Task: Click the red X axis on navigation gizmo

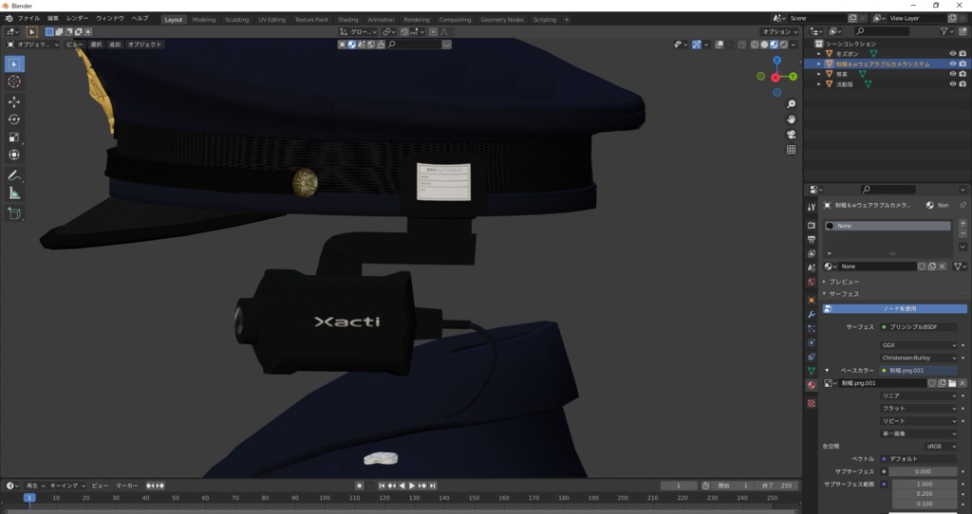Action: point(776,78)
